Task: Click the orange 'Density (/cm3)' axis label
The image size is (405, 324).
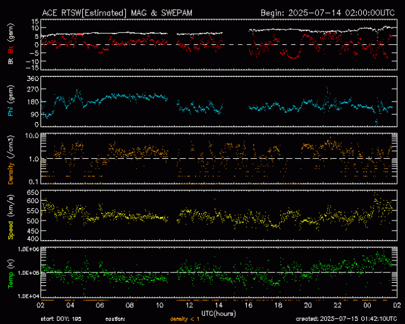Action: point(11,160)
